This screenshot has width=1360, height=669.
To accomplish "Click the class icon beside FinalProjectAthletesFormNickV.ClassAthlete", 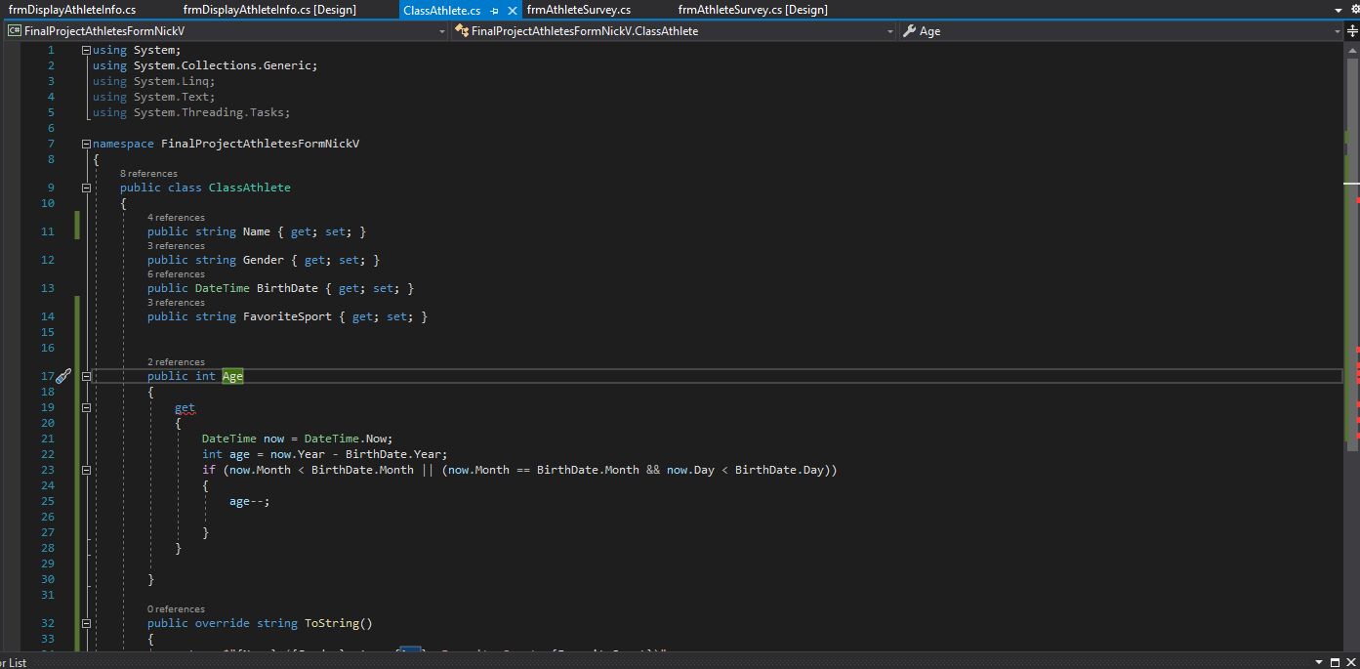I will tap(461, 31).
